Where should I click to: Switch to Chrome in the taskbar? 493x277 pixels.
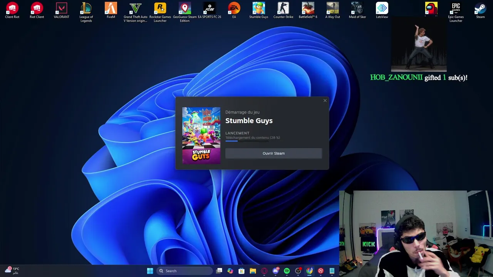click(x=309, y=271)
